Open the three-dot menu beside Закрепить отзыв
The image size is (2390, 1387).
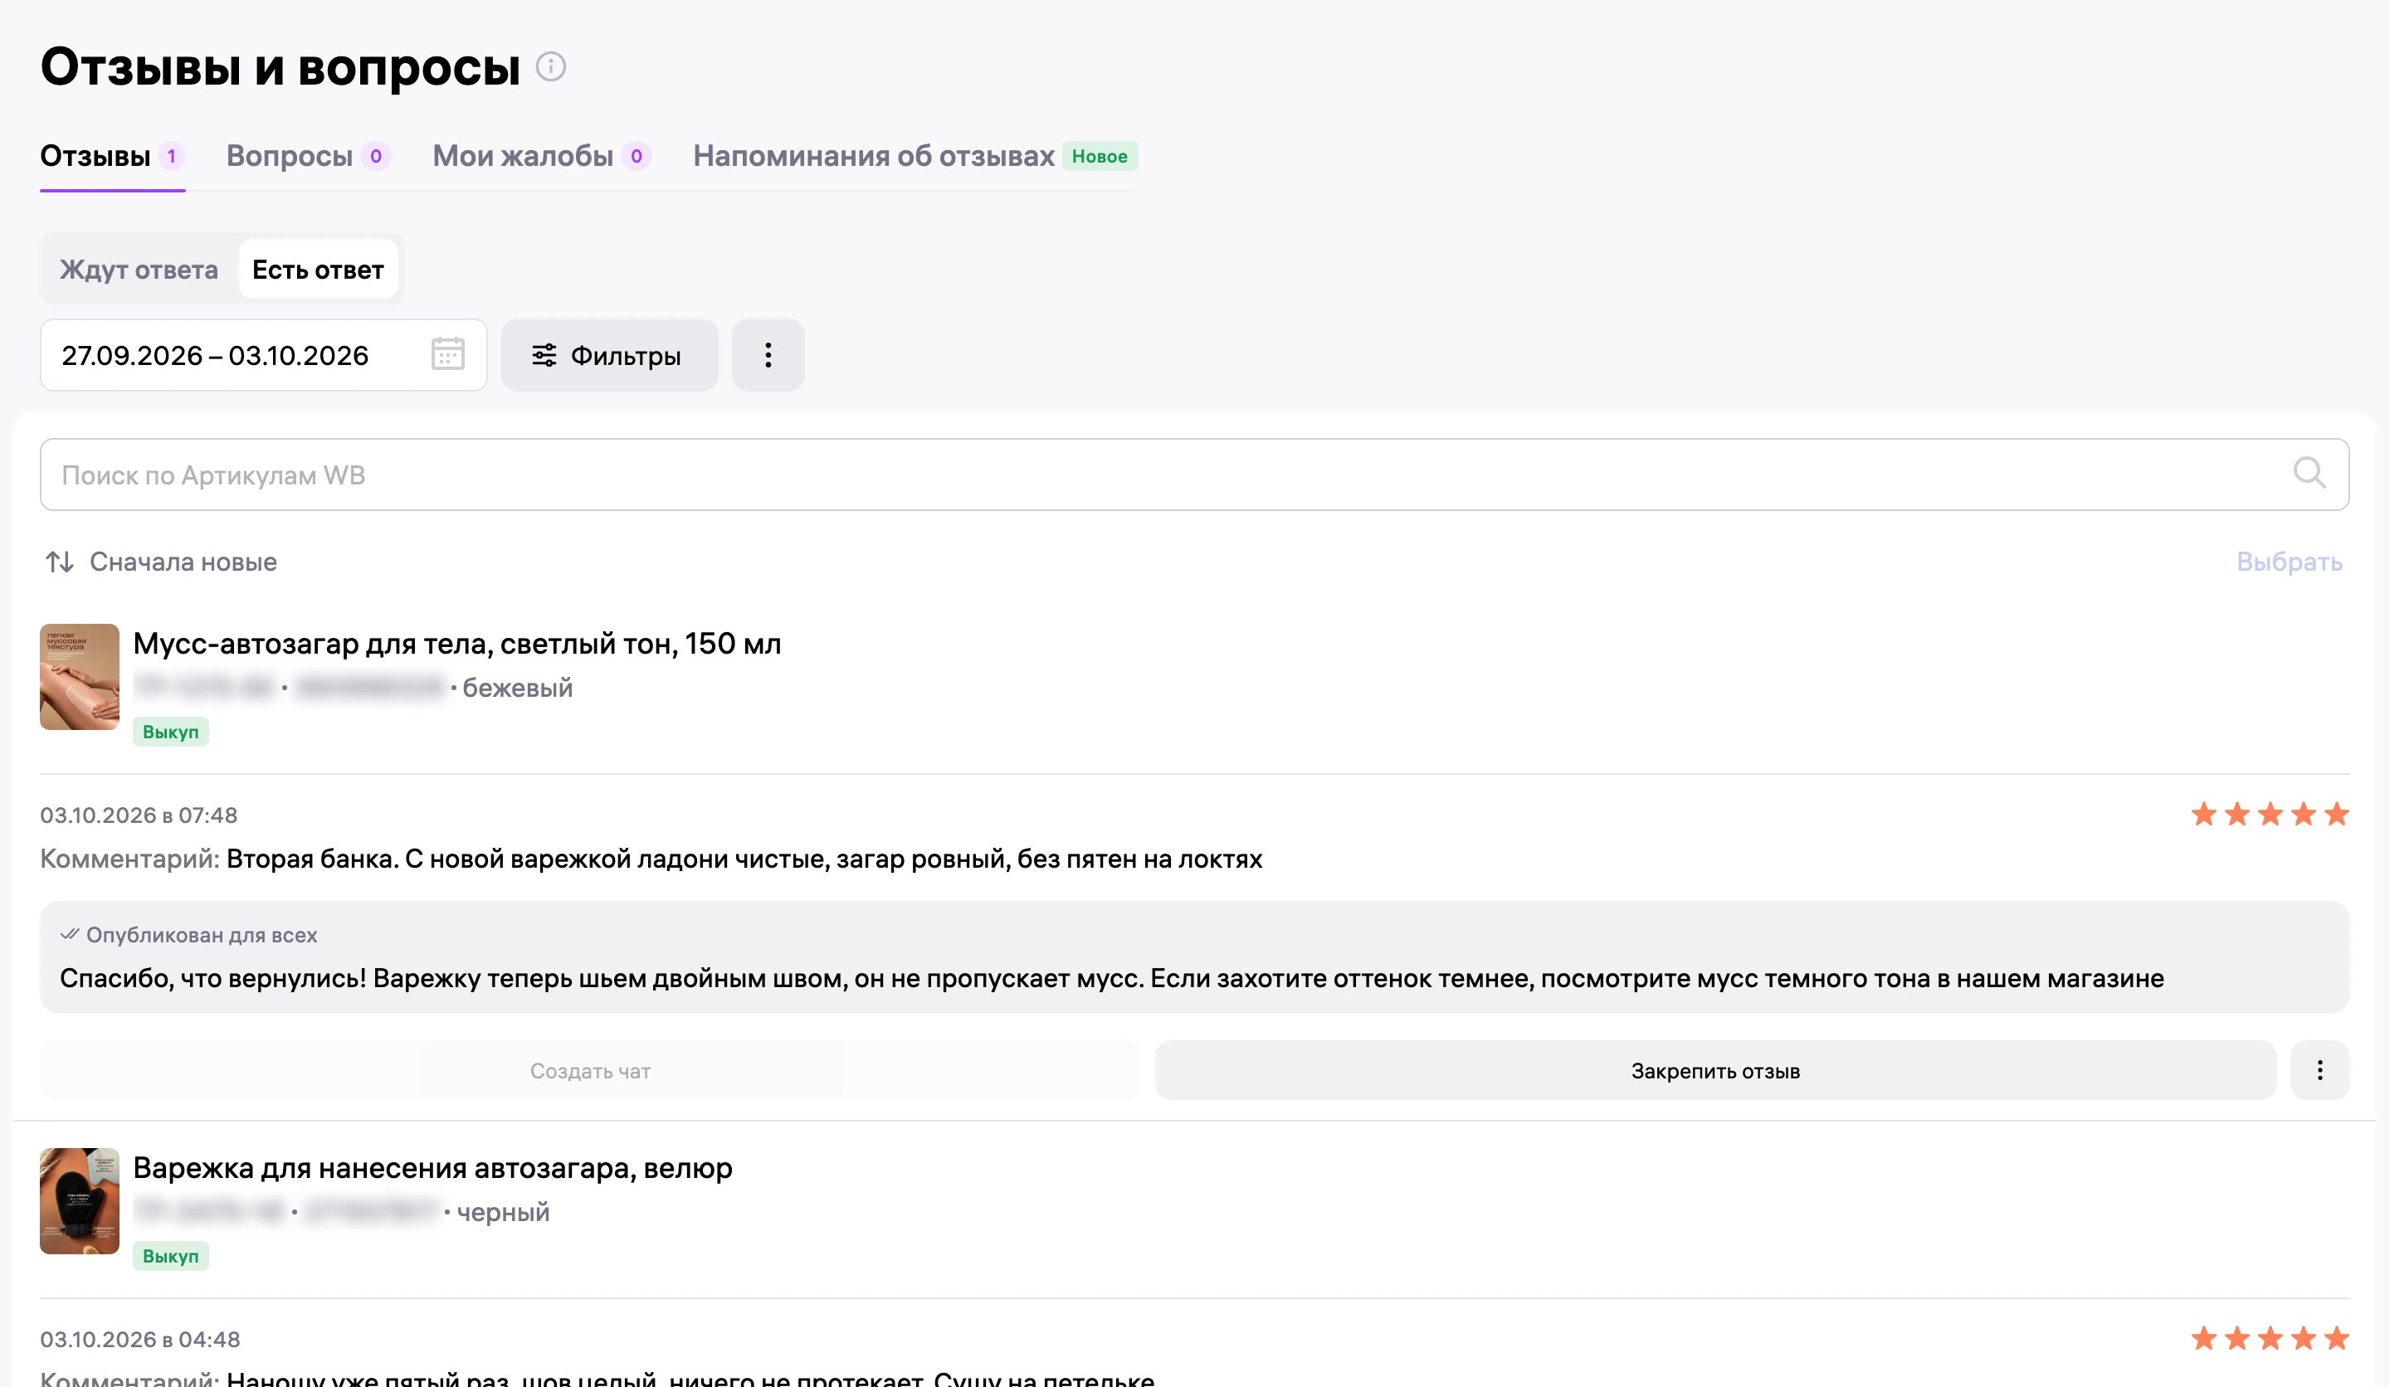pyautogui.click(x=2319, y=1070)
